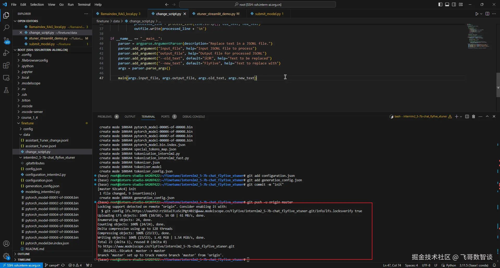Open config.json in explorer tree
This screenshot has width=500, height=268.
(x=34, y=169)
